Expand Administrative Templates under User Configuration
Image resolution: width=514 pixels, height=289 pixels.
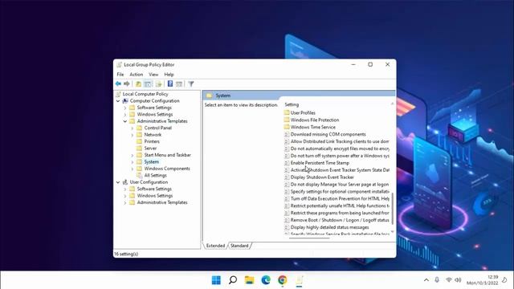tap(125, 202)
